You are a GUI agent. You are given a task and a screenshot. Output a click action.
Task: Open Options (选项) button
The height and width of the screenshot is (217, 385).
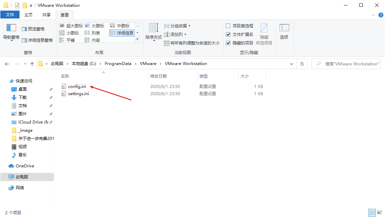point(284,31)
